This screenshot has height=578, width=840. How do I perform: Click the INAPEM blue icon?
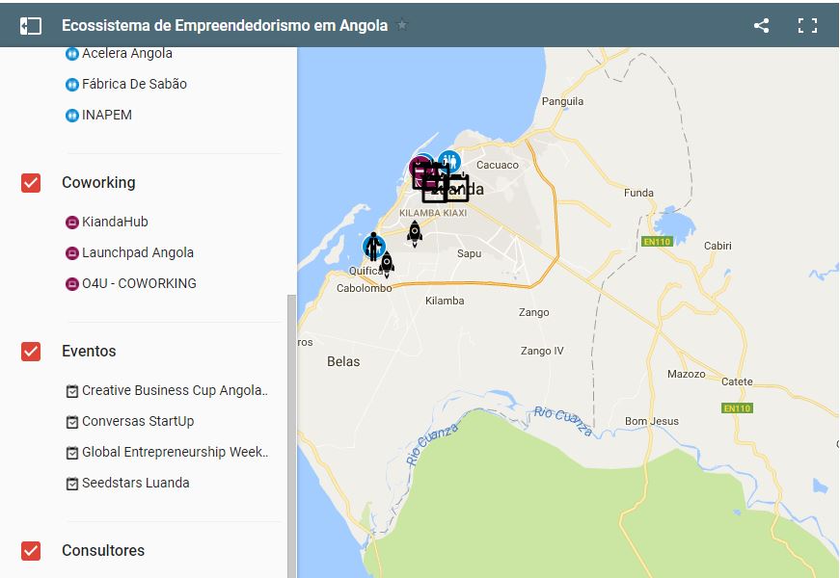click(71, 116)
